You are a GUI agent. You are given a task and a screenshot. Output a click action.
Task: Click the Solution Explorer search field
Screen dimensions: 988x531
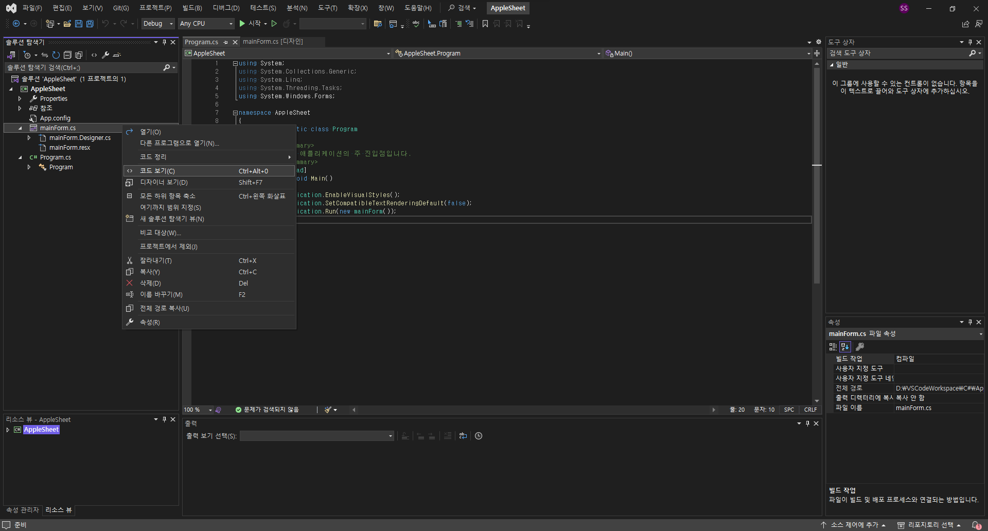coord(91,68)
